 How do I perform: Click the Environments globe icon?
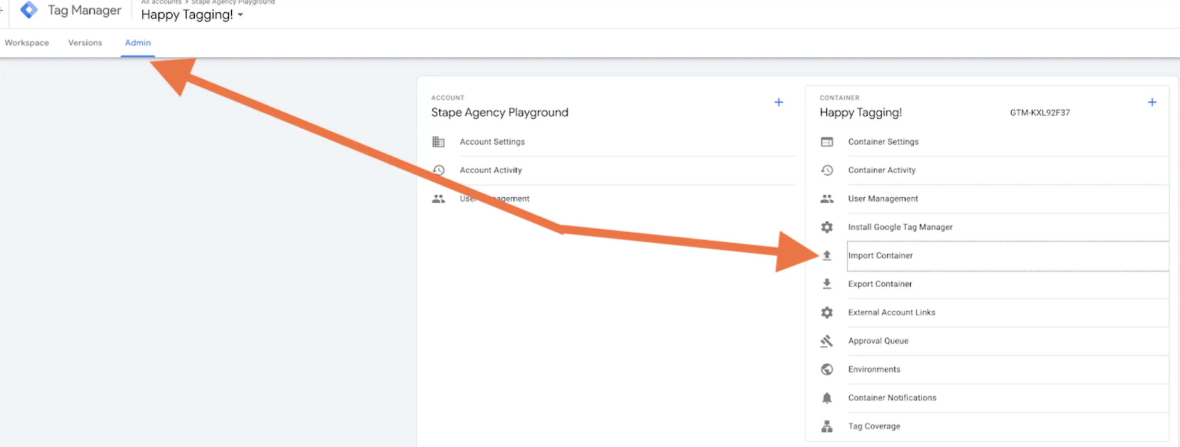pyautogui.click(x=827, y=369)
